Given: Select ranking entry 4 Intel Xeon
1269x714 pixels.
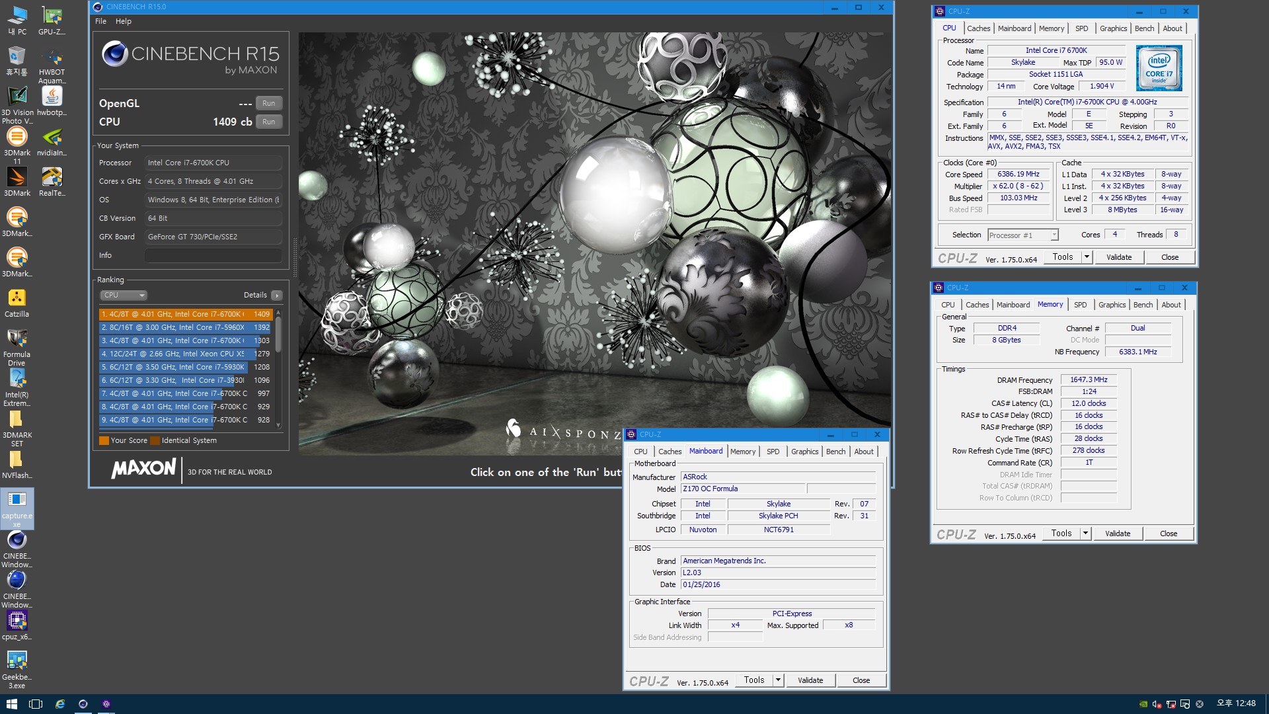Looking at the screenshot, I should coord(186,354).
